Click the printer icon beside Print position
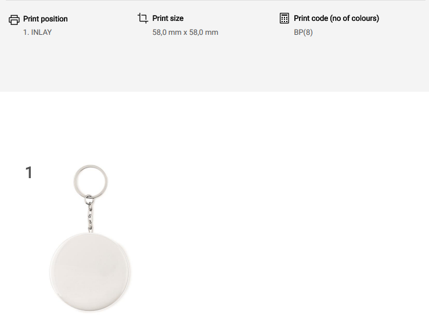Image resolution: width=429 pixels, height=318 pixels. tap(14, 20)
